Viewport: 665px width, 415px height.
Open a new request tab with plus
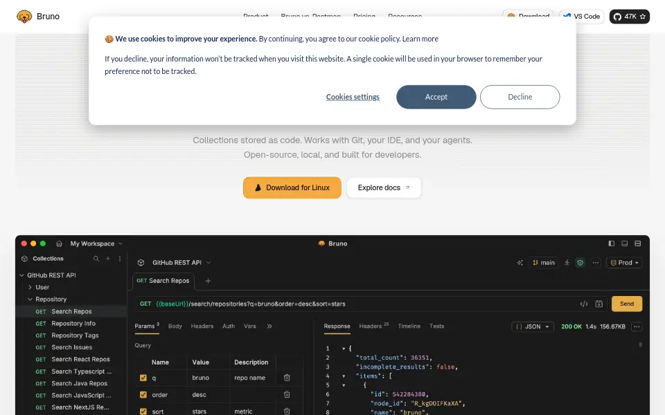click(208, 281)
